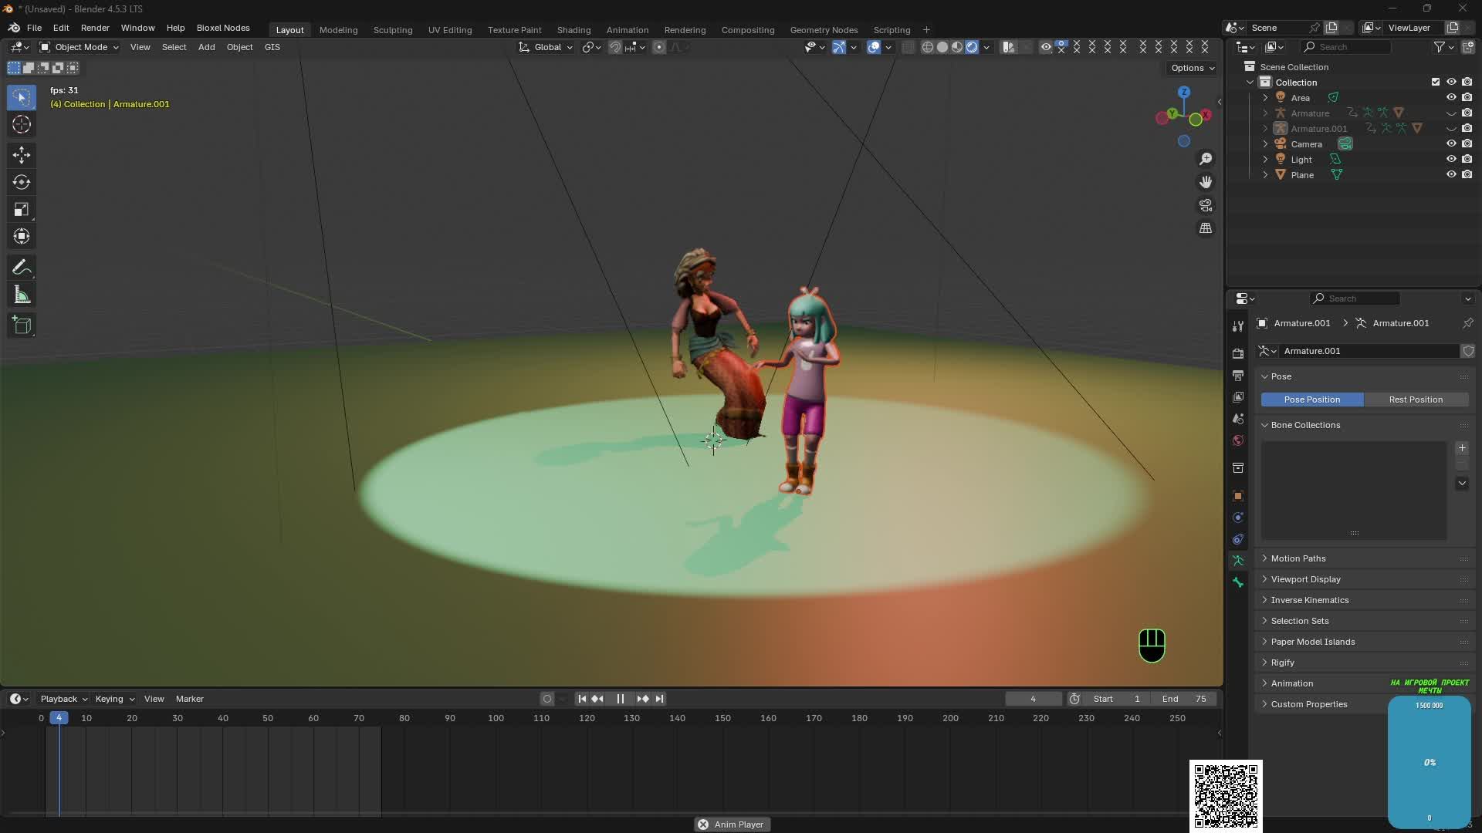
Task: Select the Move tool
Action: 21,154
